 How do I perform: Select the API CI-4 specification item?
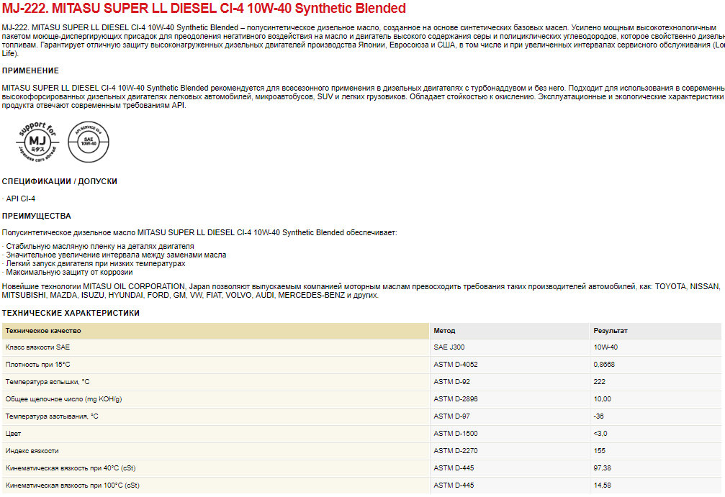20,199
